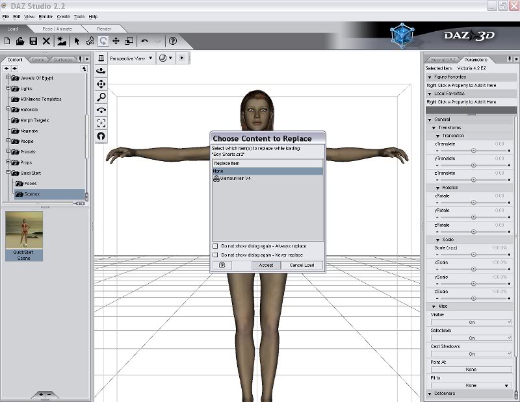Viewport: 520px width, 402px height.
Task: Click the help icon in the dialog
Action: click(222, 265)
